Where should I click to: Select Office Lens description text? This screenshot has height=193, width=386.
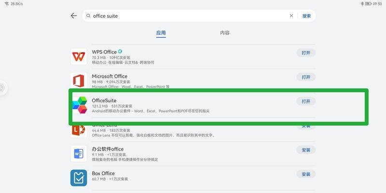click(153, 135)
